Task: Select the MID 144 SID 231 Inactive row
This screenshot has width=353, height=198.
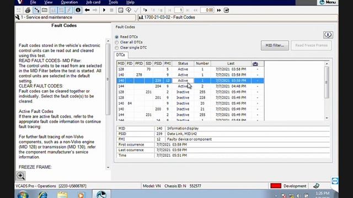Action: 190,115
